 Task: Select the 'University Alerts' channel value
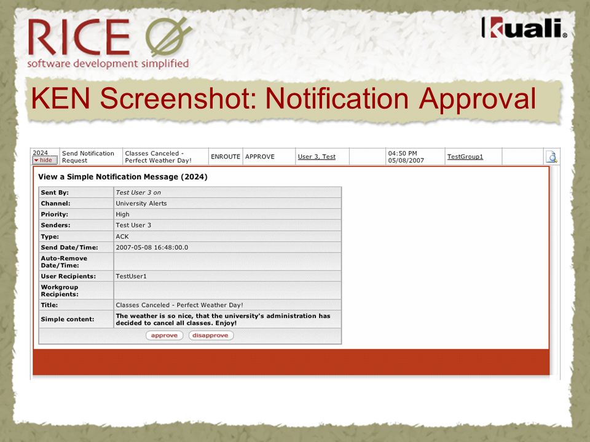click(141, 203)
